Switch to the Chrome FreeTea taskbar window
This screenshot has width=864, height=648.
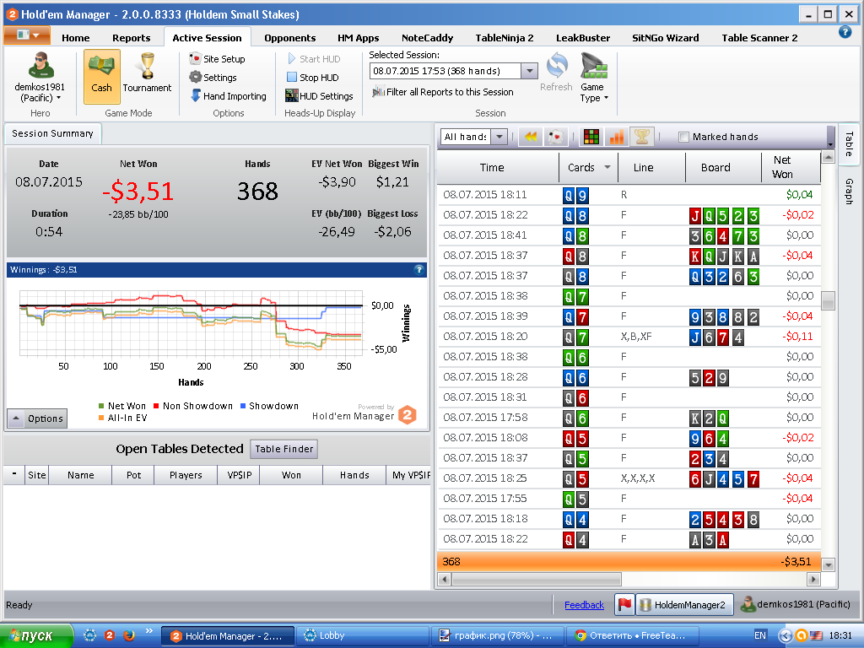pos(631,636)
